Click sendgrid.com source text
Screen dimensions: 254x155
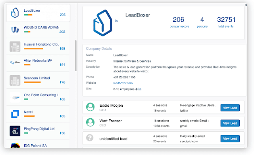coord(189,142)
